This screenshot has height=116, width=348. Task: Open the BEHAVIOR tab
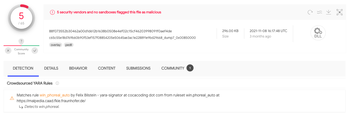point(78,68)
